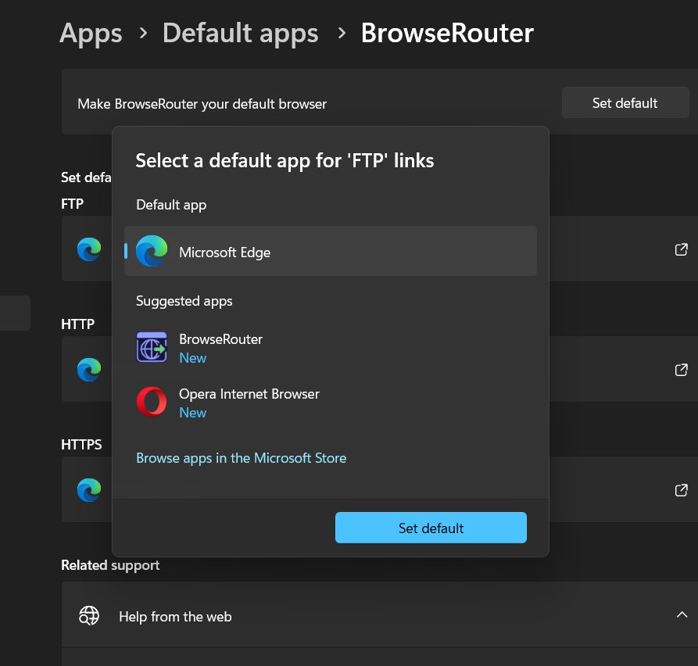
Task: Confirm with the blue Set default button
Action: pos(431,528)
